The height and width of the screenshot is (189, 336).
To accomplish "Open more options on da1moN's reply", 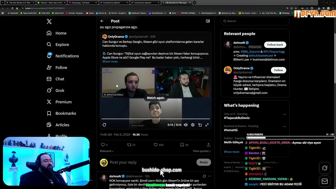I will click(x=209, y=176).
